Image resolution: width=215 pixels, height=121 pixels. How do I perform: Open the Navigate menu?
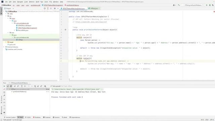click(x=20, y=2)
